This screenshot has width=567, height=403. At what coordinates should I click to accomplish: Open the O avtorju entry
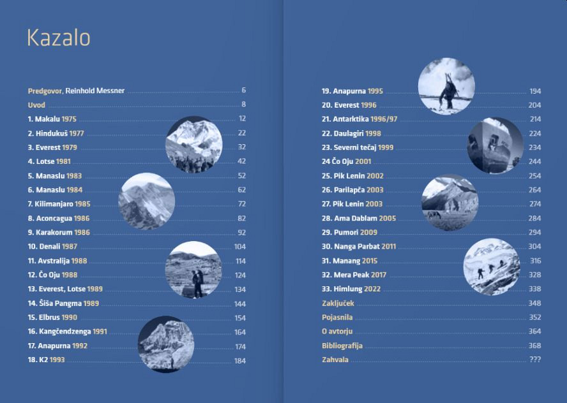click(x=337, y=332)
